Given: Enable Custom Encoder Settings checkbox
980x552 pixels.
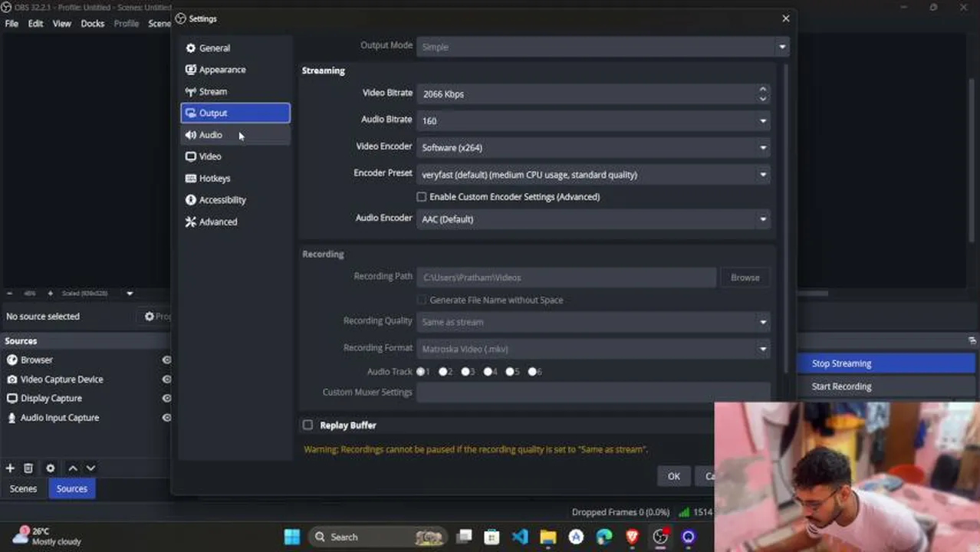Looking at the screenshot, I should click(421, 197).
